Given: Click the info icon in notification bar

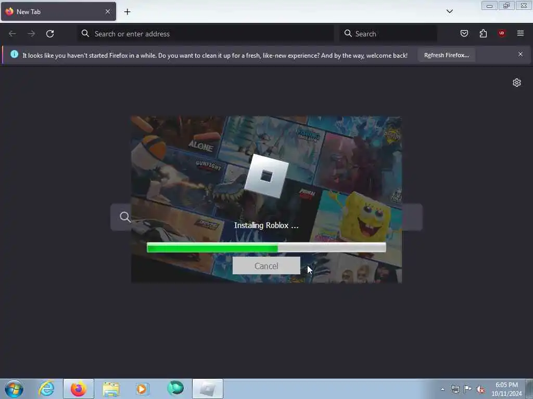Looking at the screenshot, I should 14,54.
